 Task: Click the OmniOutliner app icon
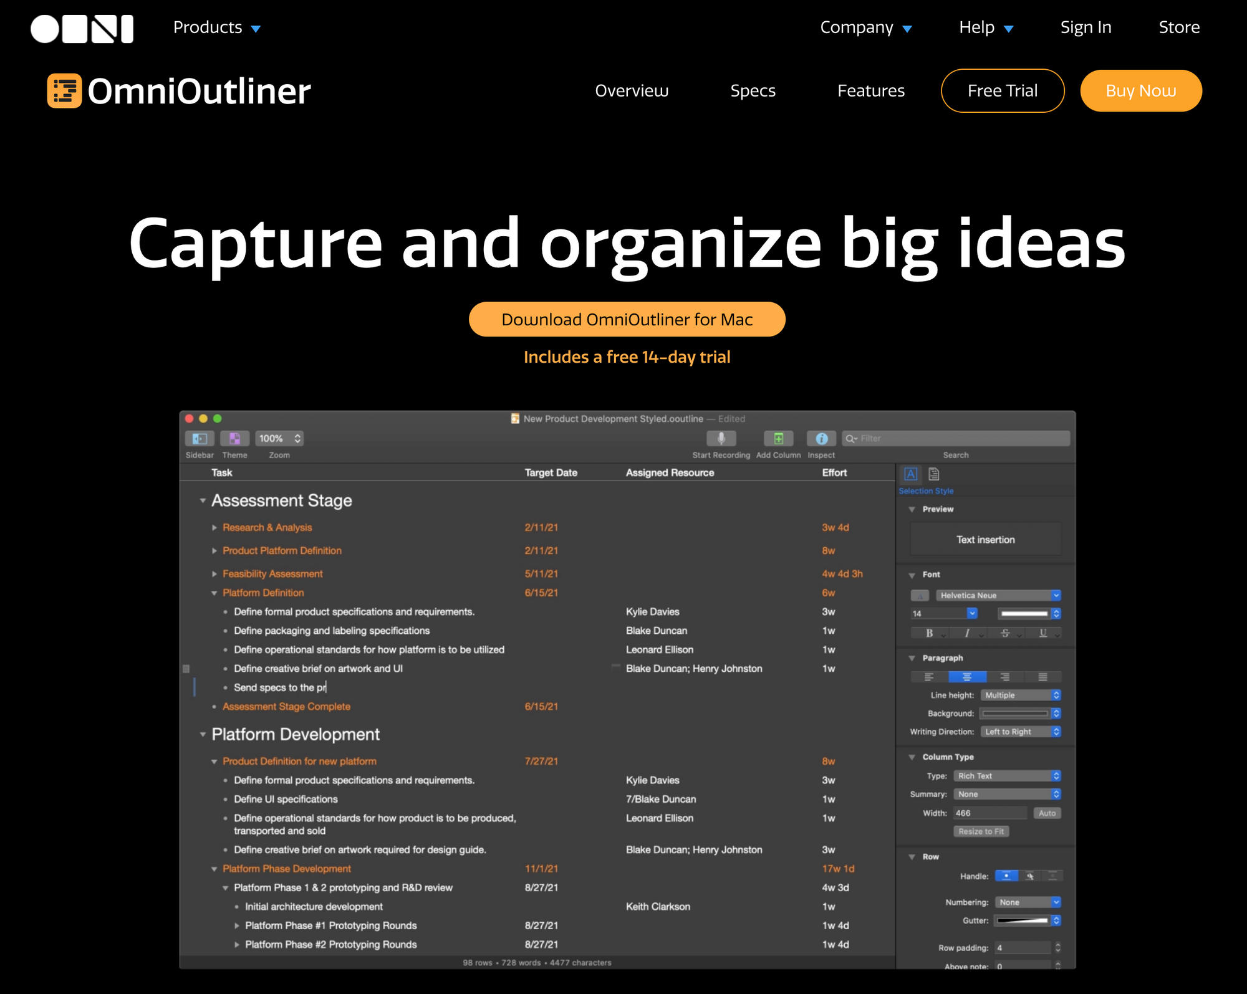click(x=64, y=91)
